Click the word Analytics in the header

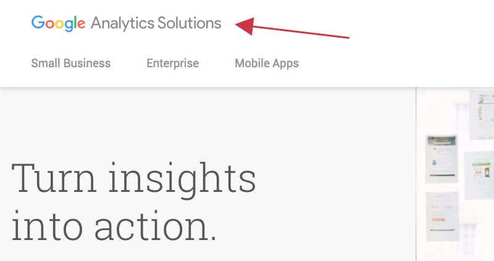(x=120, y=23)
